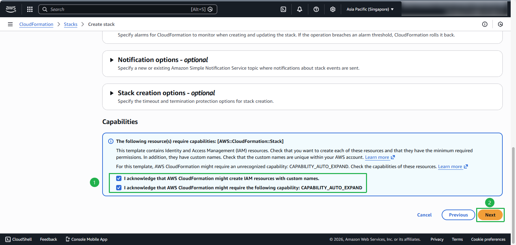516x245 pixels.
Task: Uncheck the CAPABILITY_AUTO_EXPAND acknowledgment
Action: pos(119,188)
